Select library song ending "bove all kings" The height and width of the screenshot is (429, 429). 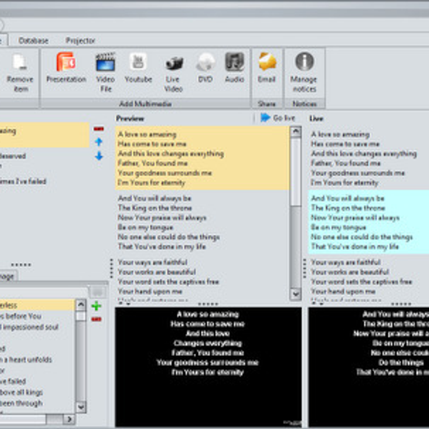coord(21,393)
